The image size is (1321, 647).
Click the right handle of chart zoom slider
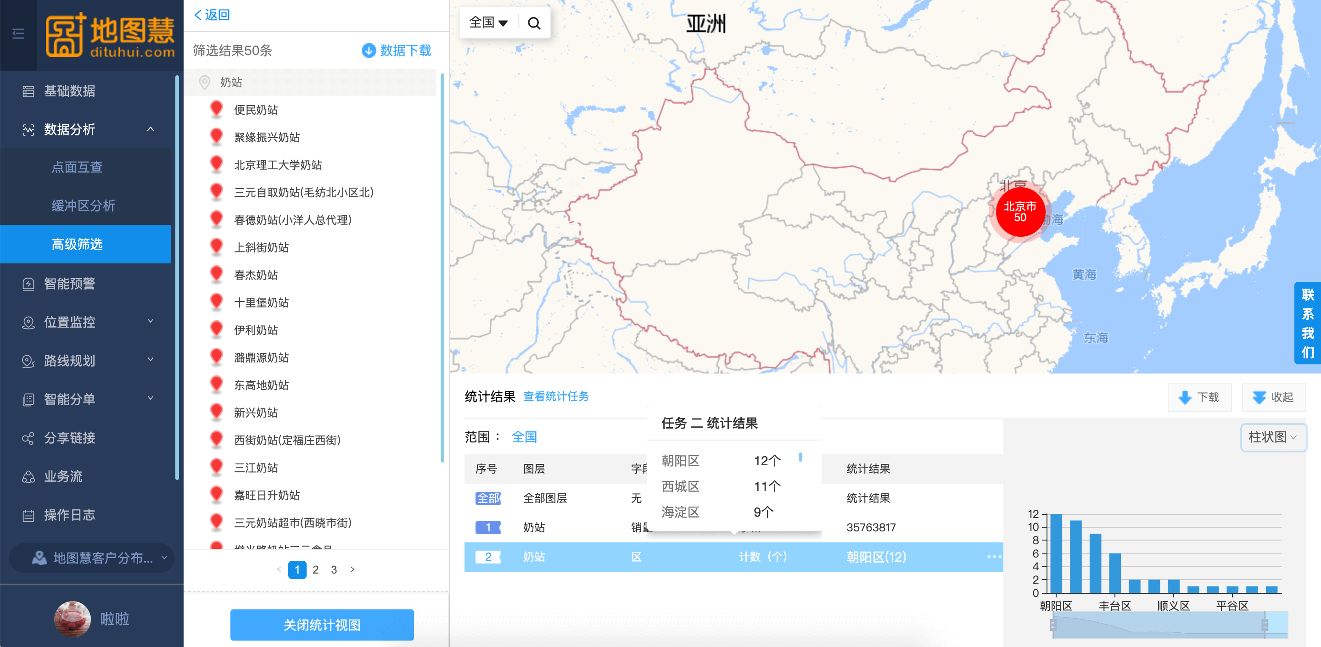click(x=1265, y=625)
